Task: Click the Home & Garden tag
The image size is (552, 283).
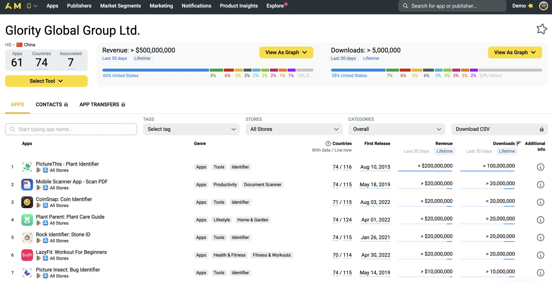Action: click(x=253, y=220)
